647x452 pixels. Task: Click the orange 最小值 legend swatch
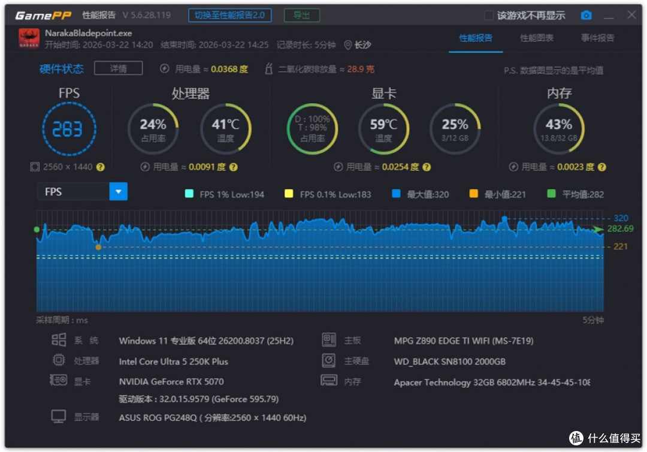pyautogui.click(x=474, y=194)
